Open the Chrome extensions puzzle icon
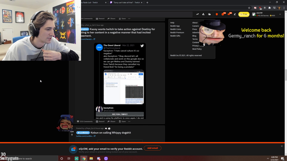Viewport: 287px width, 161px height. 270,8
